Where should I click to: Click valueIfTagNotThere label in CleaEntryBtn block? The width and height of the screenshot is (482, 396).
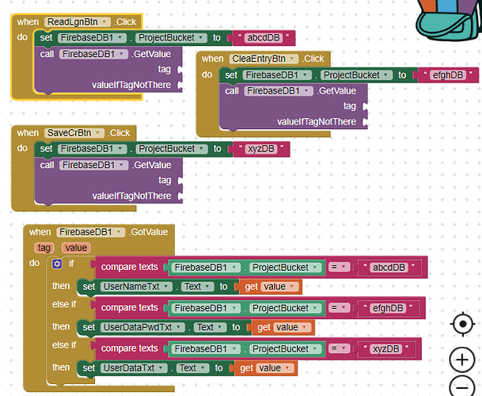tap(317, 122)
